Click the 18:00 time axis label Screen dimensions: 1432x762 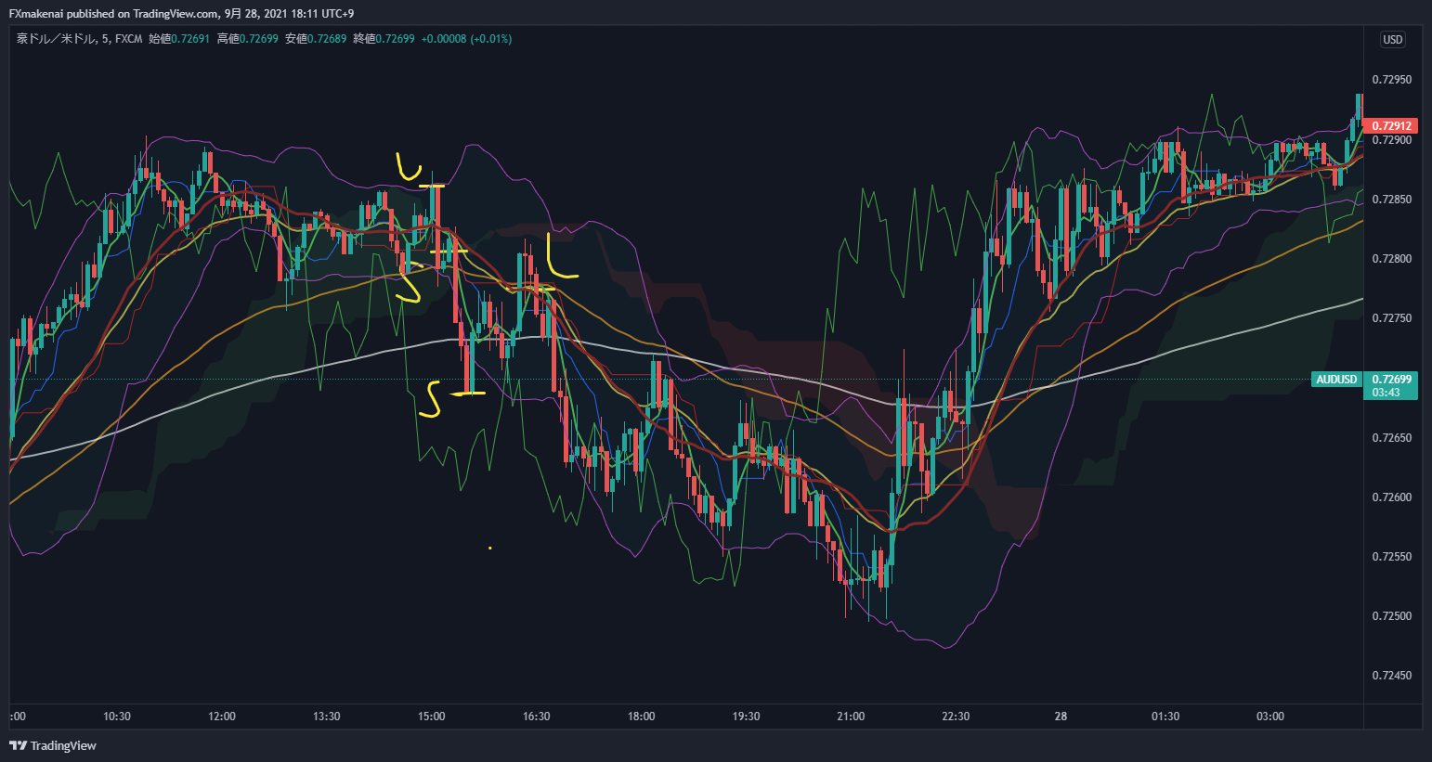(642, 717)
